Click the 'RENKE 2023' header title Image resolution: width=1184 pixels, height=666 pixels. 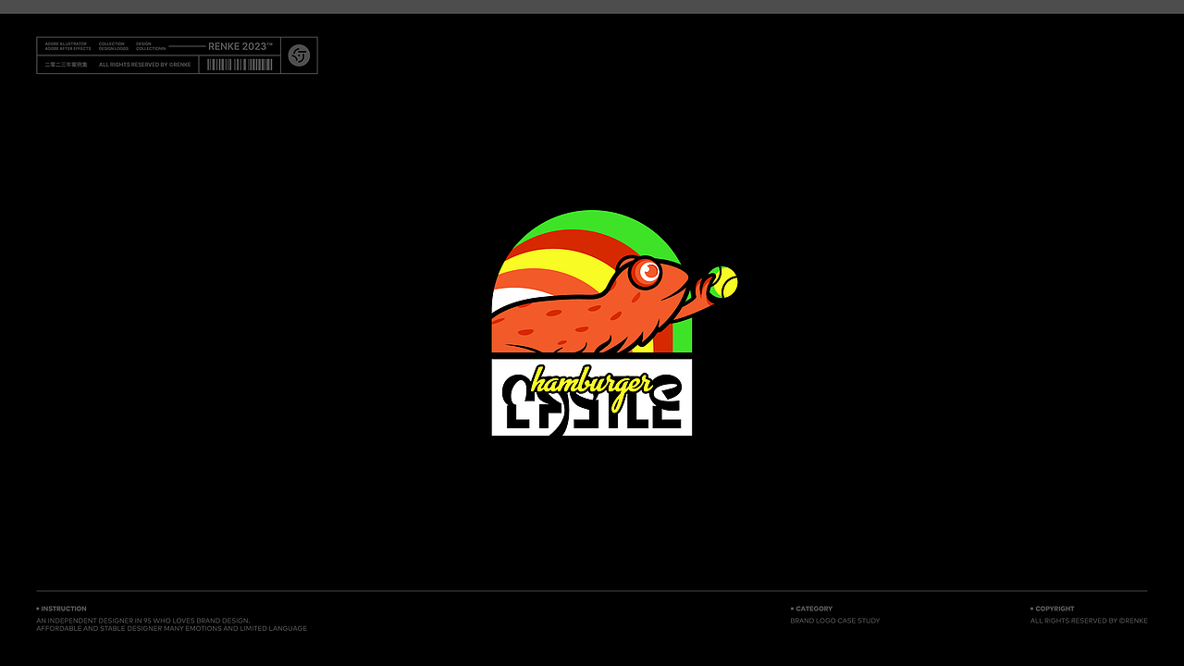tap(240, 46)
